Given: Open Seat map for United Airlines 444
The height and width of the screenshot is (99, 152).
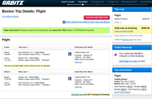Looking at the screenshot, I should 78,62.
